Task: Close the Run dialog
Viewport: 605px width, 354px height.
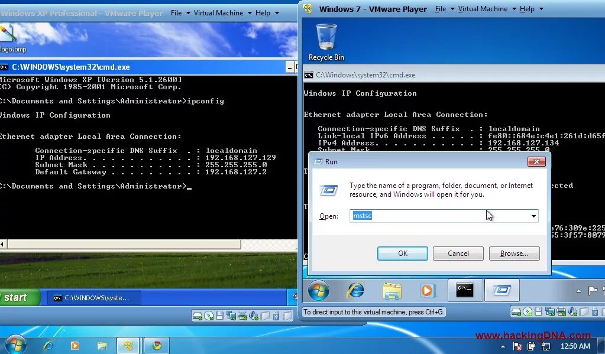Action: point(536,161)
